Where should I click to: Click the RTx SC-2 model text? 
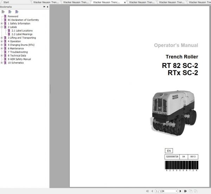[x=183, y=73]
